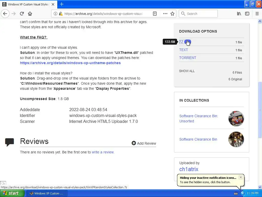
Task: Click the vertical scrollbar thumb
Action: point(260,110)
